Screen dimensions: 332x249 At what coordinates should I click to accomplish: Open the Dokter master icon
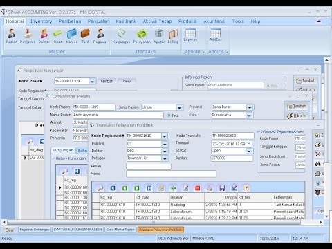click(44, 36)
